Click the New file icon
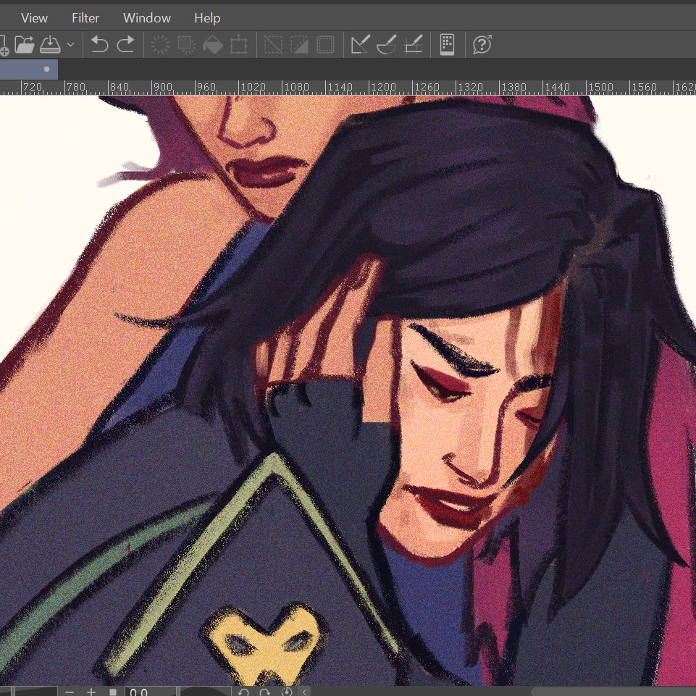696x696 pixels. pyautogui.click(x=4, y=45)
